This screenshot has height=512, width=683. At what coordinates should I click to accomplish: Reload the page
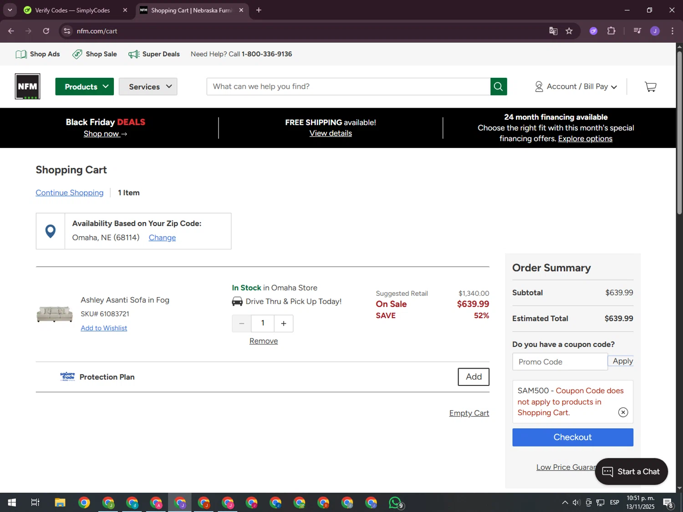coord(46,31)
